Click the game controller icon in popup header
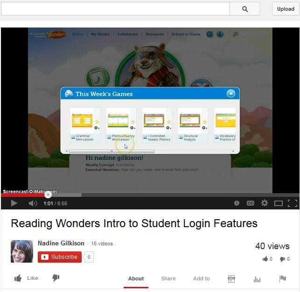300x292 pixels. pos(69,93)
